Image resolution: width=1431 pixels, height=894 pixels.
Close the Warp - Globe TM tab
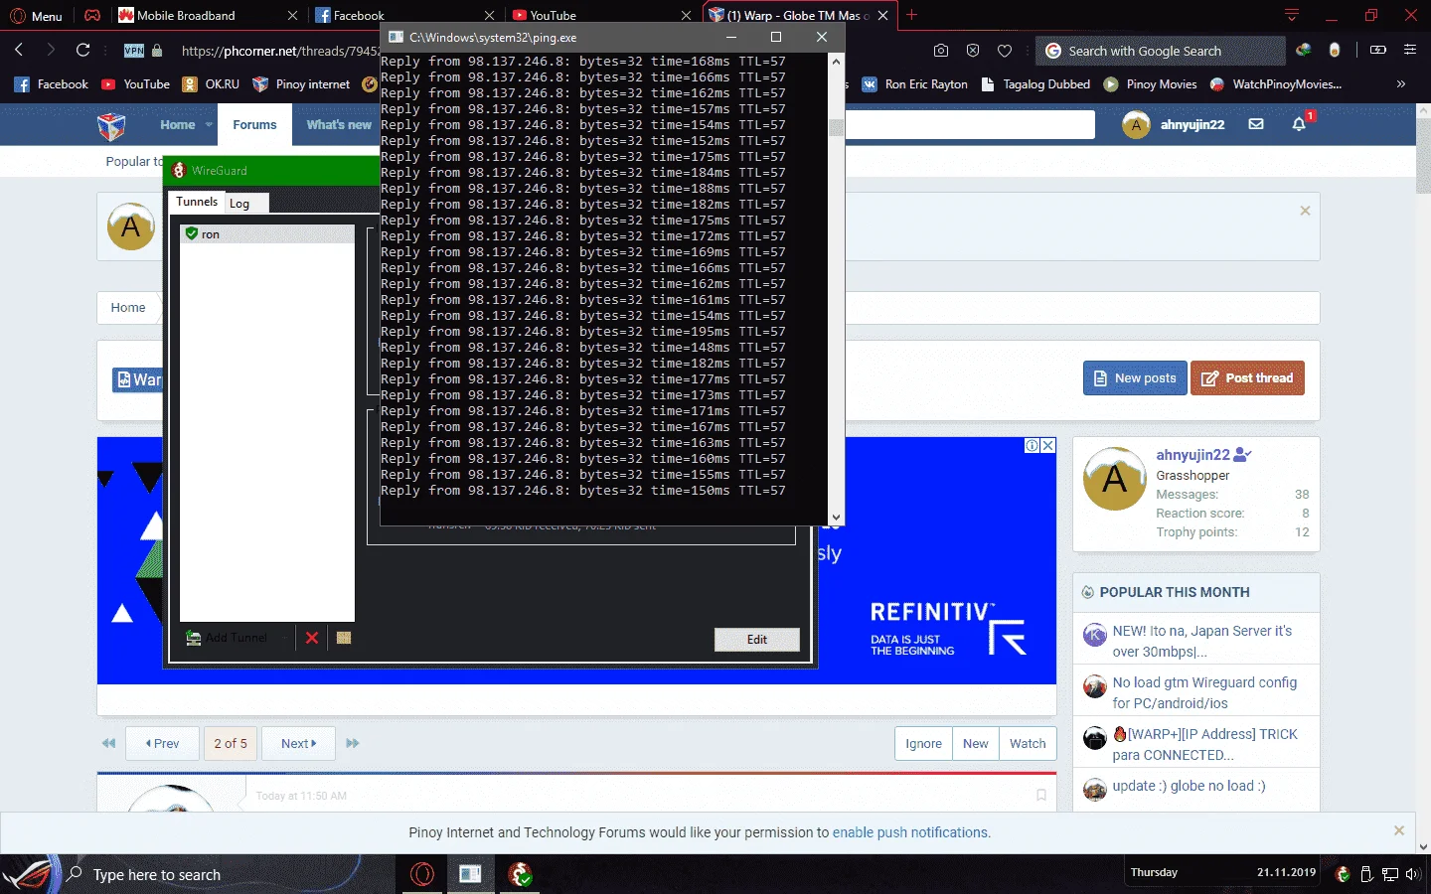pos(882,16)
